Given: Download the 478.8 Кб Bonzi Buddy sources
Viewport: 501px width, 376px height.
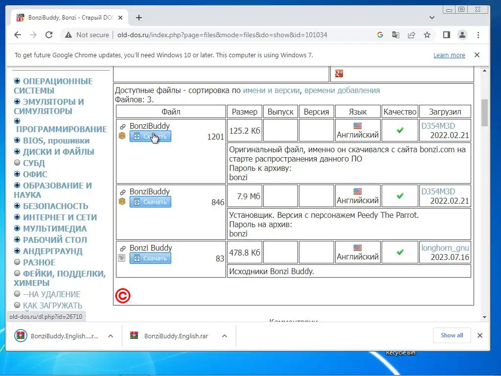Looking at the screenshot, I should click(x=150, y=258).
